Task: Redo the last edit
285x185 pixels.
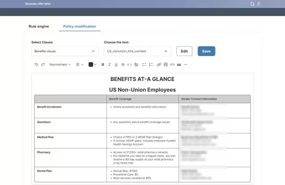Action: 43,64
